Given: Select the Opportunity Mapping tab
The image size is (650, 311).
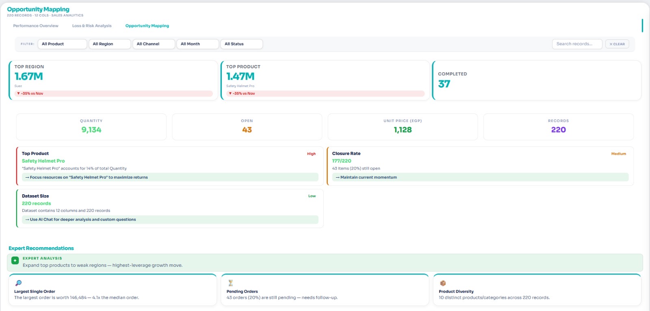Looking at the screenshot, I should pos(147,26).
